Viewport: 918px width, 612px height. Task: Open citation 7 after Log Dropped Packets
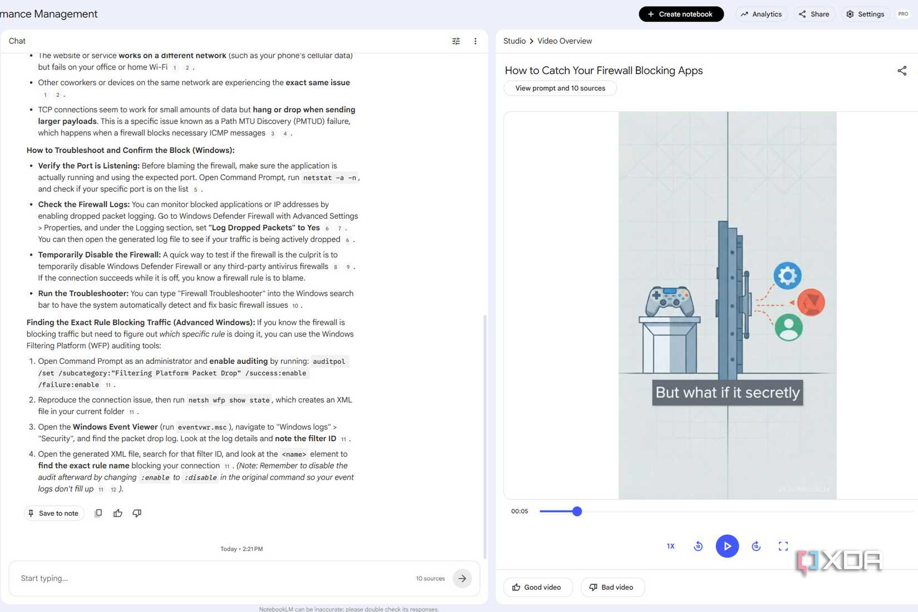[x=339, y=229]
